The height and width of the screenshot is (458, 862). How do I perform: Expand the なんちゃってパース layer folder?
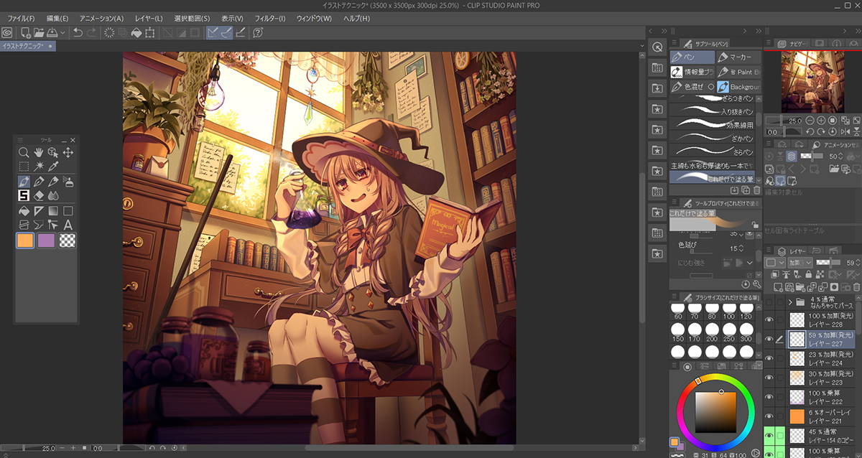point(790,302)
